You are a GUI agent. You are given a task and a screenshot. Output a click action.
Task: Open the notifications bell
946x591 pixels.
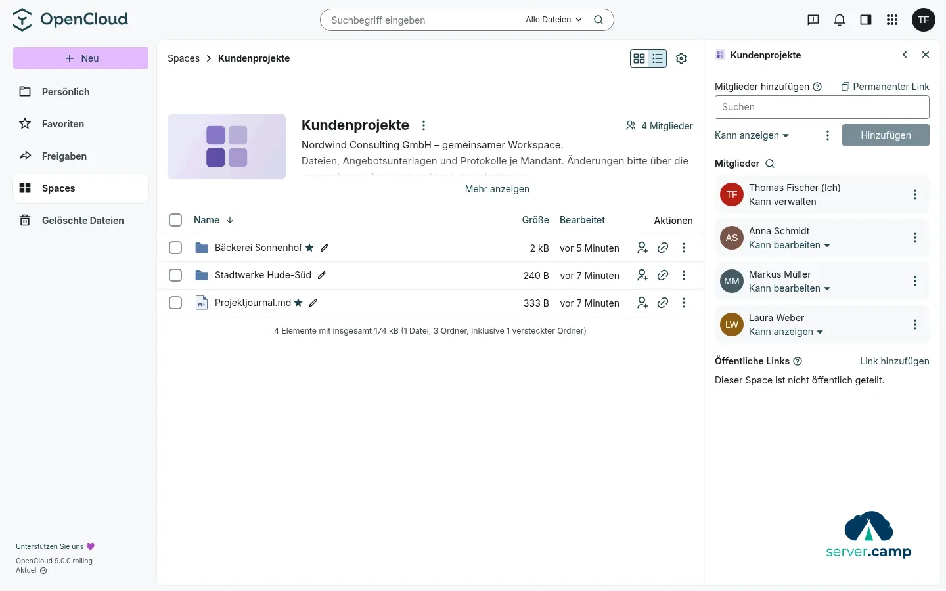840,20
